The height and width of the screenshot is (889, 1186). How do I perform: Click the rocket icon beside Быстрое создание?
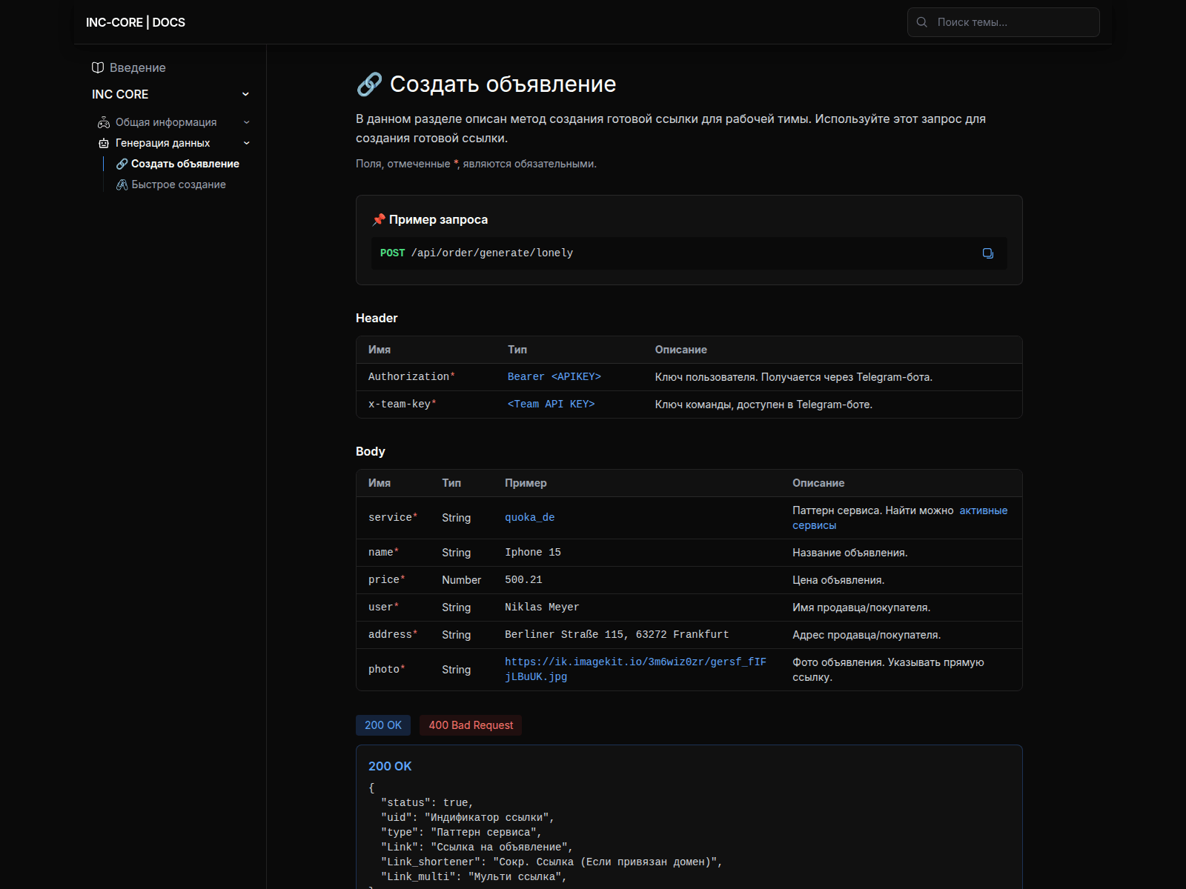click(122, 184)
